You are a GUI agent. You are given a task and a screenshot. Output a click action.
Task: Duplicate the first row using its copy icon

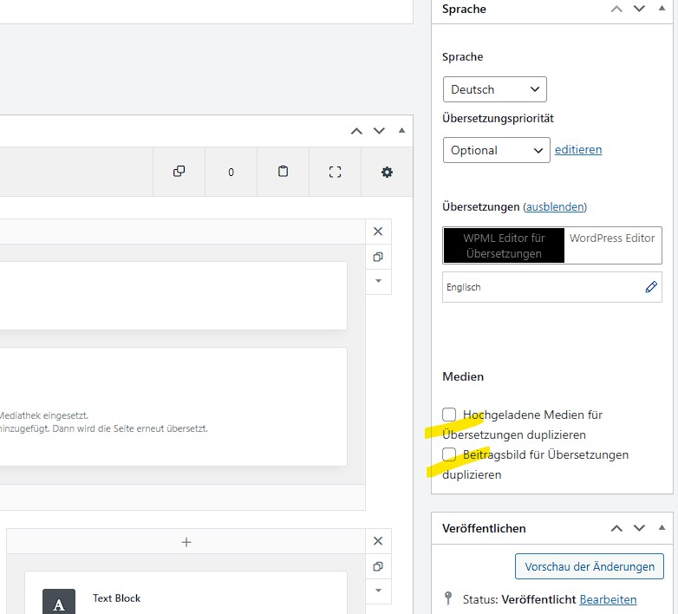tap(378, 257)
